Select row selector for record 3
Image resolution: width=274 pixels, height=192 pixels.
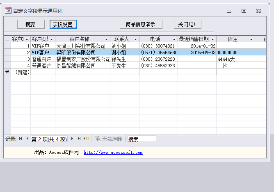pyautogui.click(x=7, y=59)
